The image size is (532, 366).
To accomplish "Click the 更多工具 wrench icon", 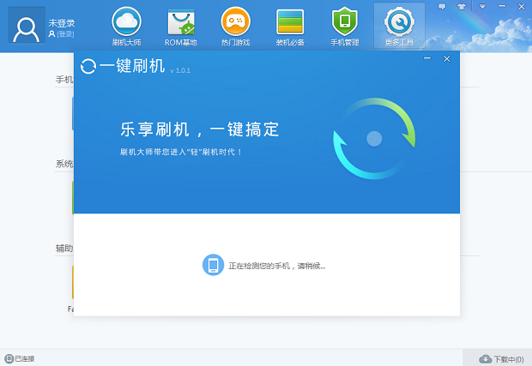I will (x=399, y=21).
